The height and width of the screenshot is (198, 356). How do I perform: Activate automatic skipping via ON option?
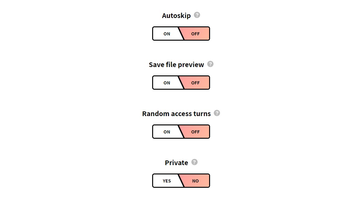pyautogui.click(x=167, y=34)
